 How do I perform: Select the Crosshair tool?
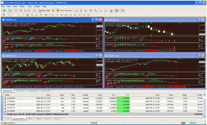point(9,15)
